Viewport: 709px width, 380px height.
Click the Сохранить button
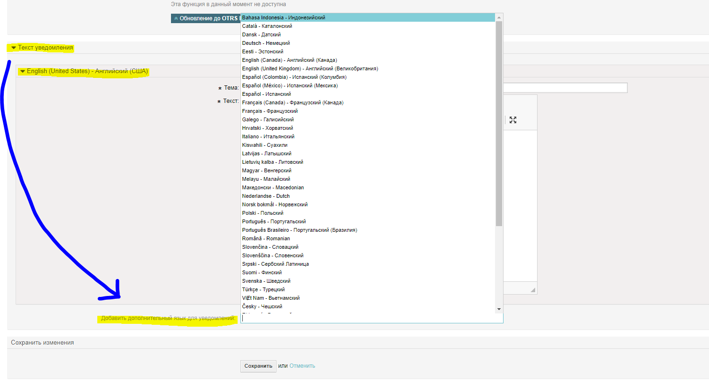pos(258,366)
